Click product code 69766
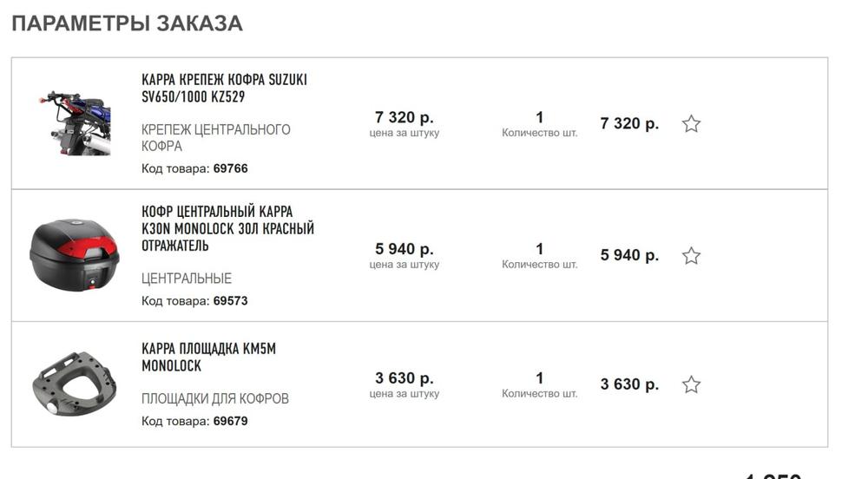The width and height of the screenshot is (842, 479). point(230,168)
